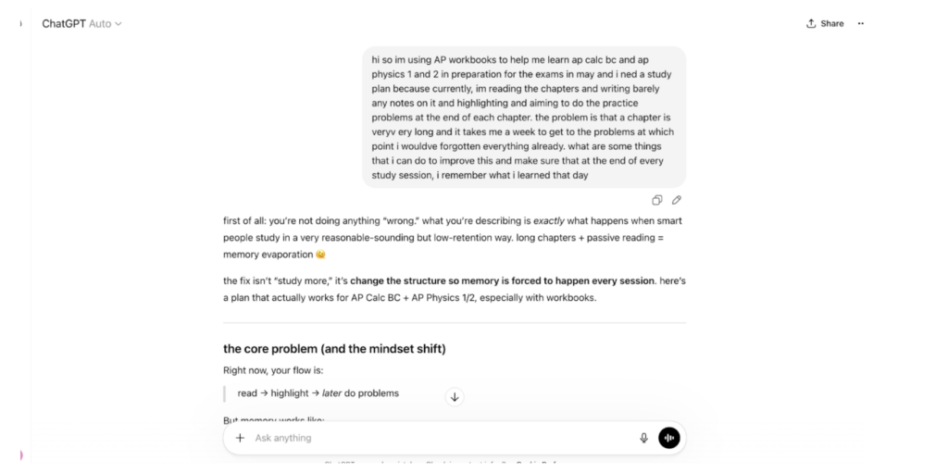Open the ChatGPT Auto model selector
This screenshot has height=473, width=948.
coord(81,23)
